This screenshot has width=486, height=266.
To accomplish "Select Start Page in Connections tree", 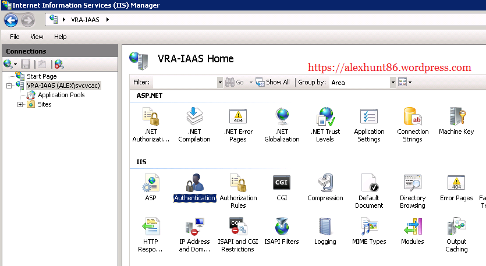I will point(41,76).
